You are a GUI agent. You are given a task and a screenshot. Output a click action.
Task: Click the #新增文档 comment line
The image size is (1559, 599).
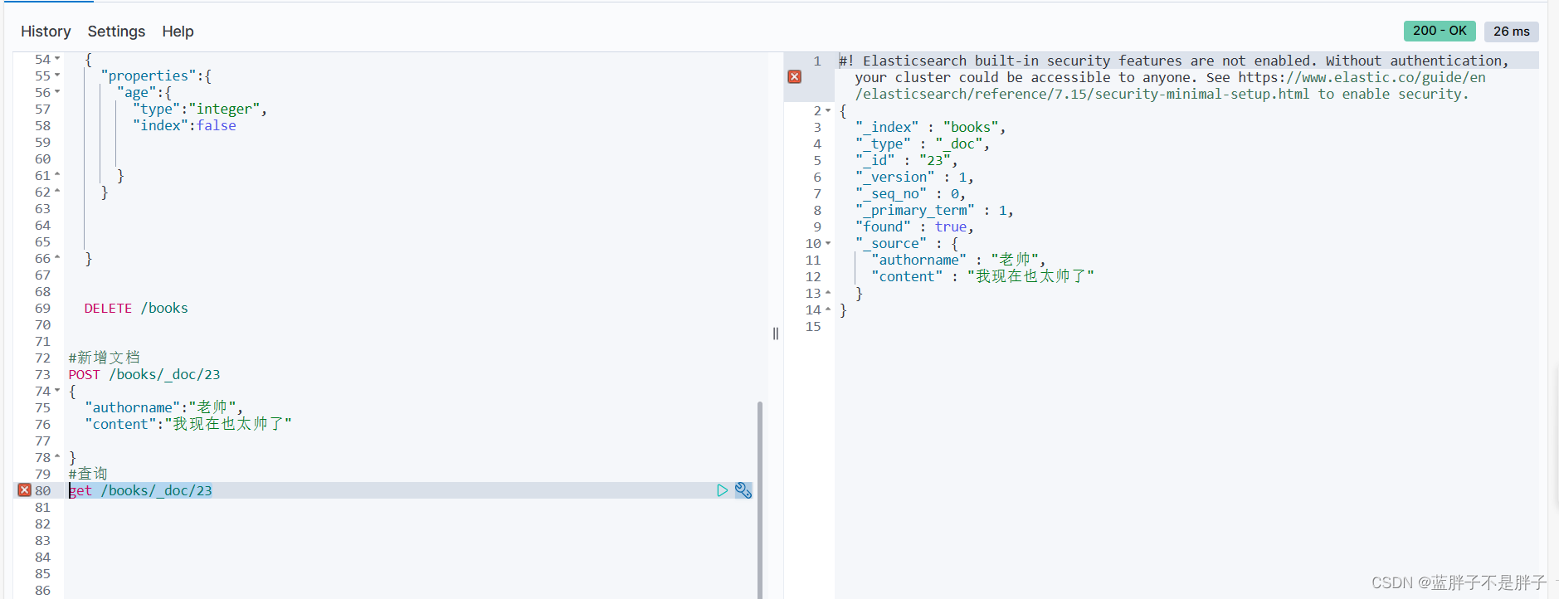pyautogui.click(x=105, y=358)
